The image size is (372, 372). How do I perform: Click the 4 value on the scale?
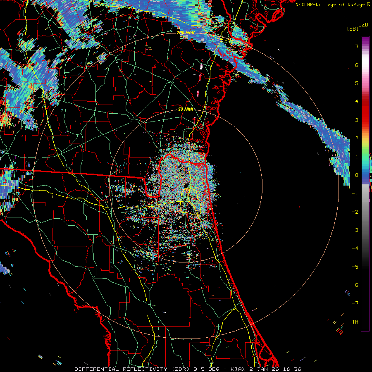pos(356,102)
